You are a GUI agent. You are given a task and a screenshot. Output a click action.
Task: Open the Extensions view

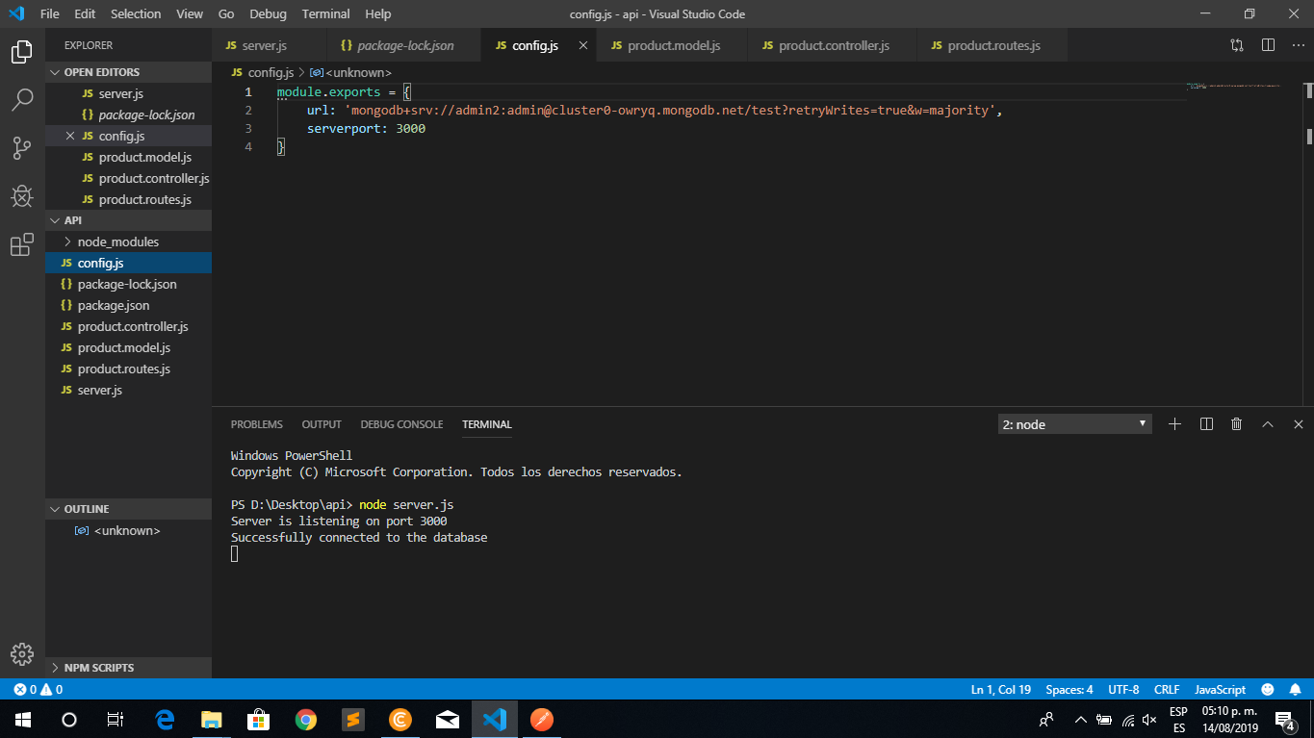[x=22, y=245]
